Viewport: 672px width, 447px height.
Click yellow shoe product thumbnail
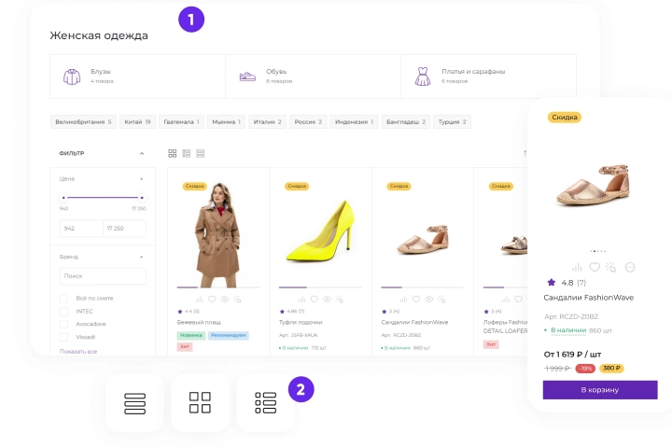click(320, 230)
